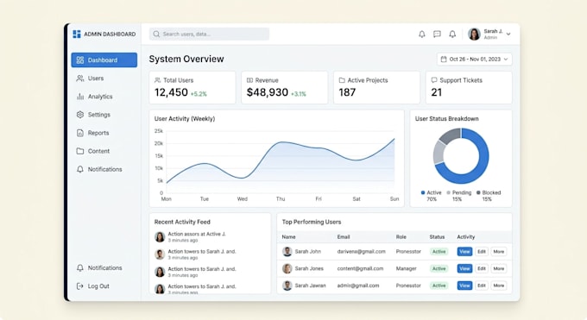This screenshot has width=587, height=320.
Task: Click the content@gmail.com email cell
Action: [x=360, y=269]
